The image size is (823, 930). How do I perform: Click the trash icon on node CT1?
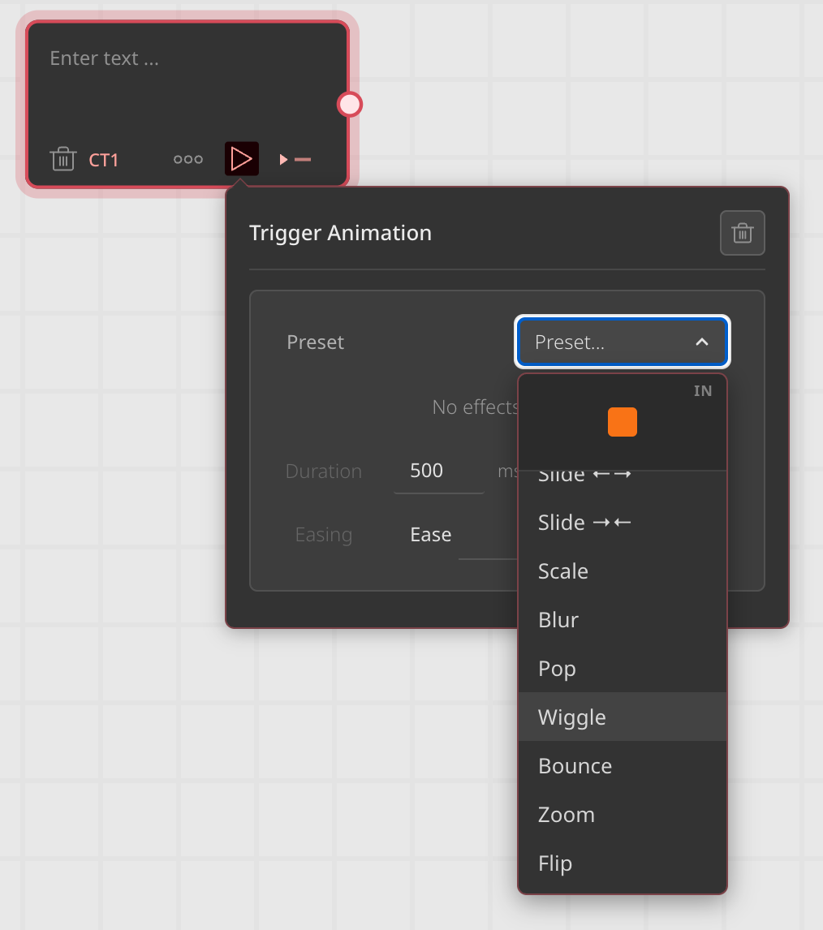pyautogui.click(x=63, y=159)
